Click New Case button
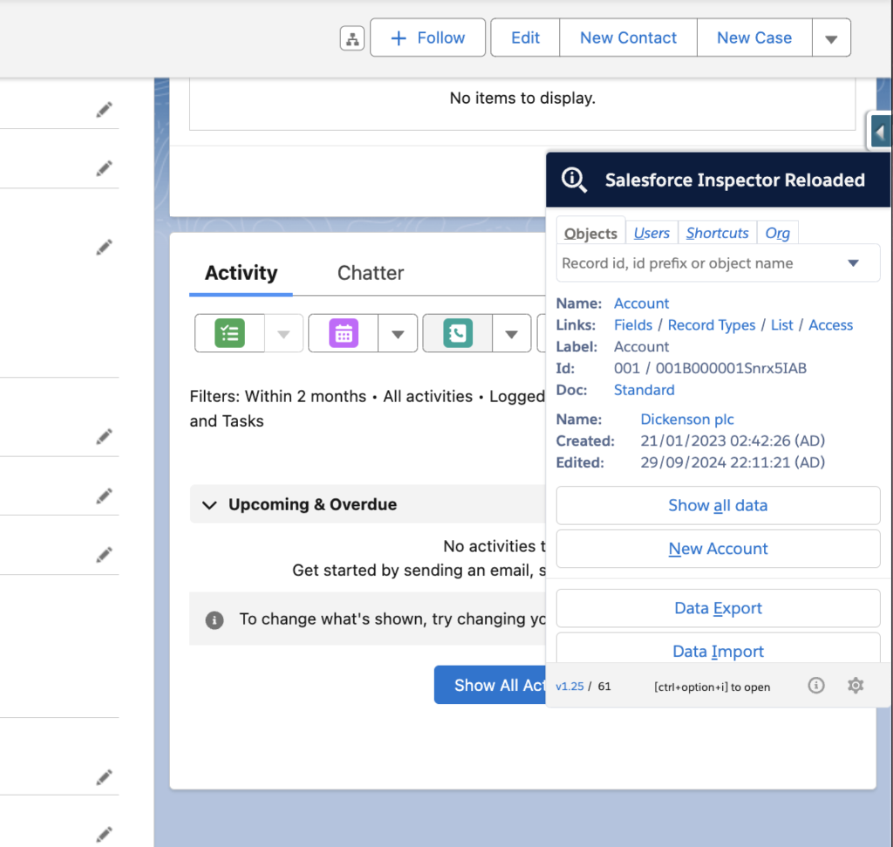This screenshot has width=893, height=847. click(754, 38)
